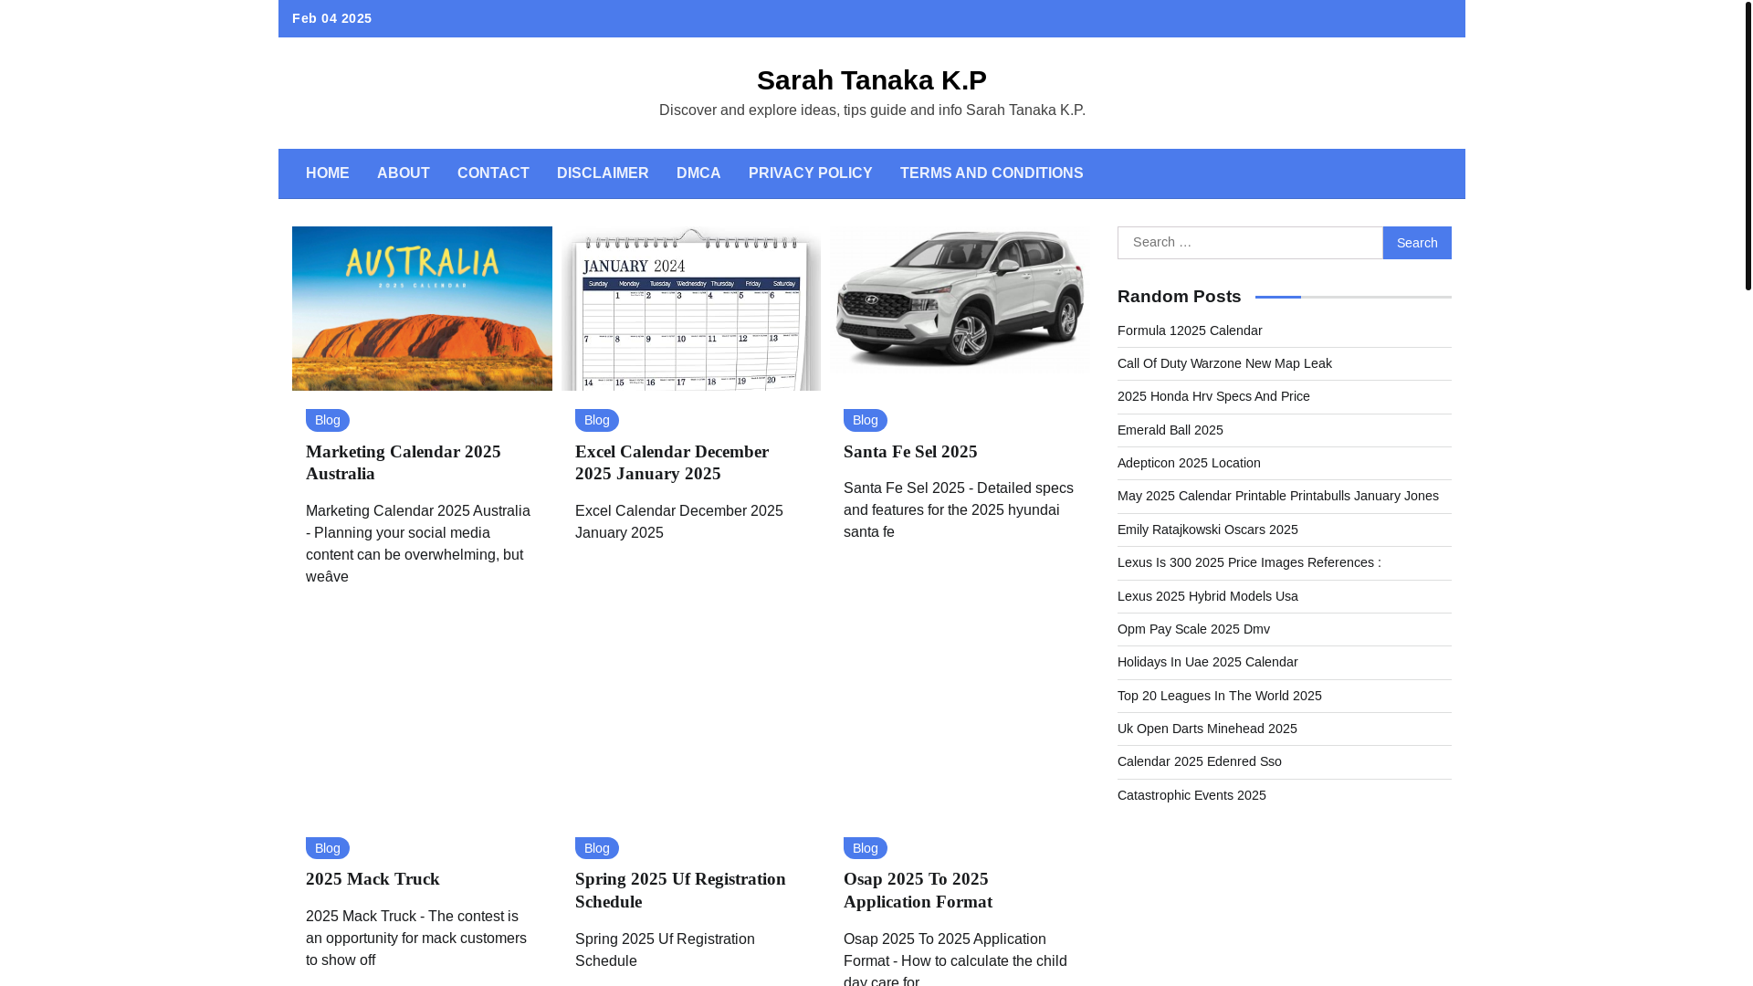This screenshot has width=1753, height=986.
Task: Click Osap 2025 Application Format excerpt text
Action: [955, 960]
